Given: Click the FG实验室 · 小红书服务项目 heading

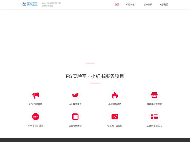Looking at the screenshot, I should tap(95, 76).
